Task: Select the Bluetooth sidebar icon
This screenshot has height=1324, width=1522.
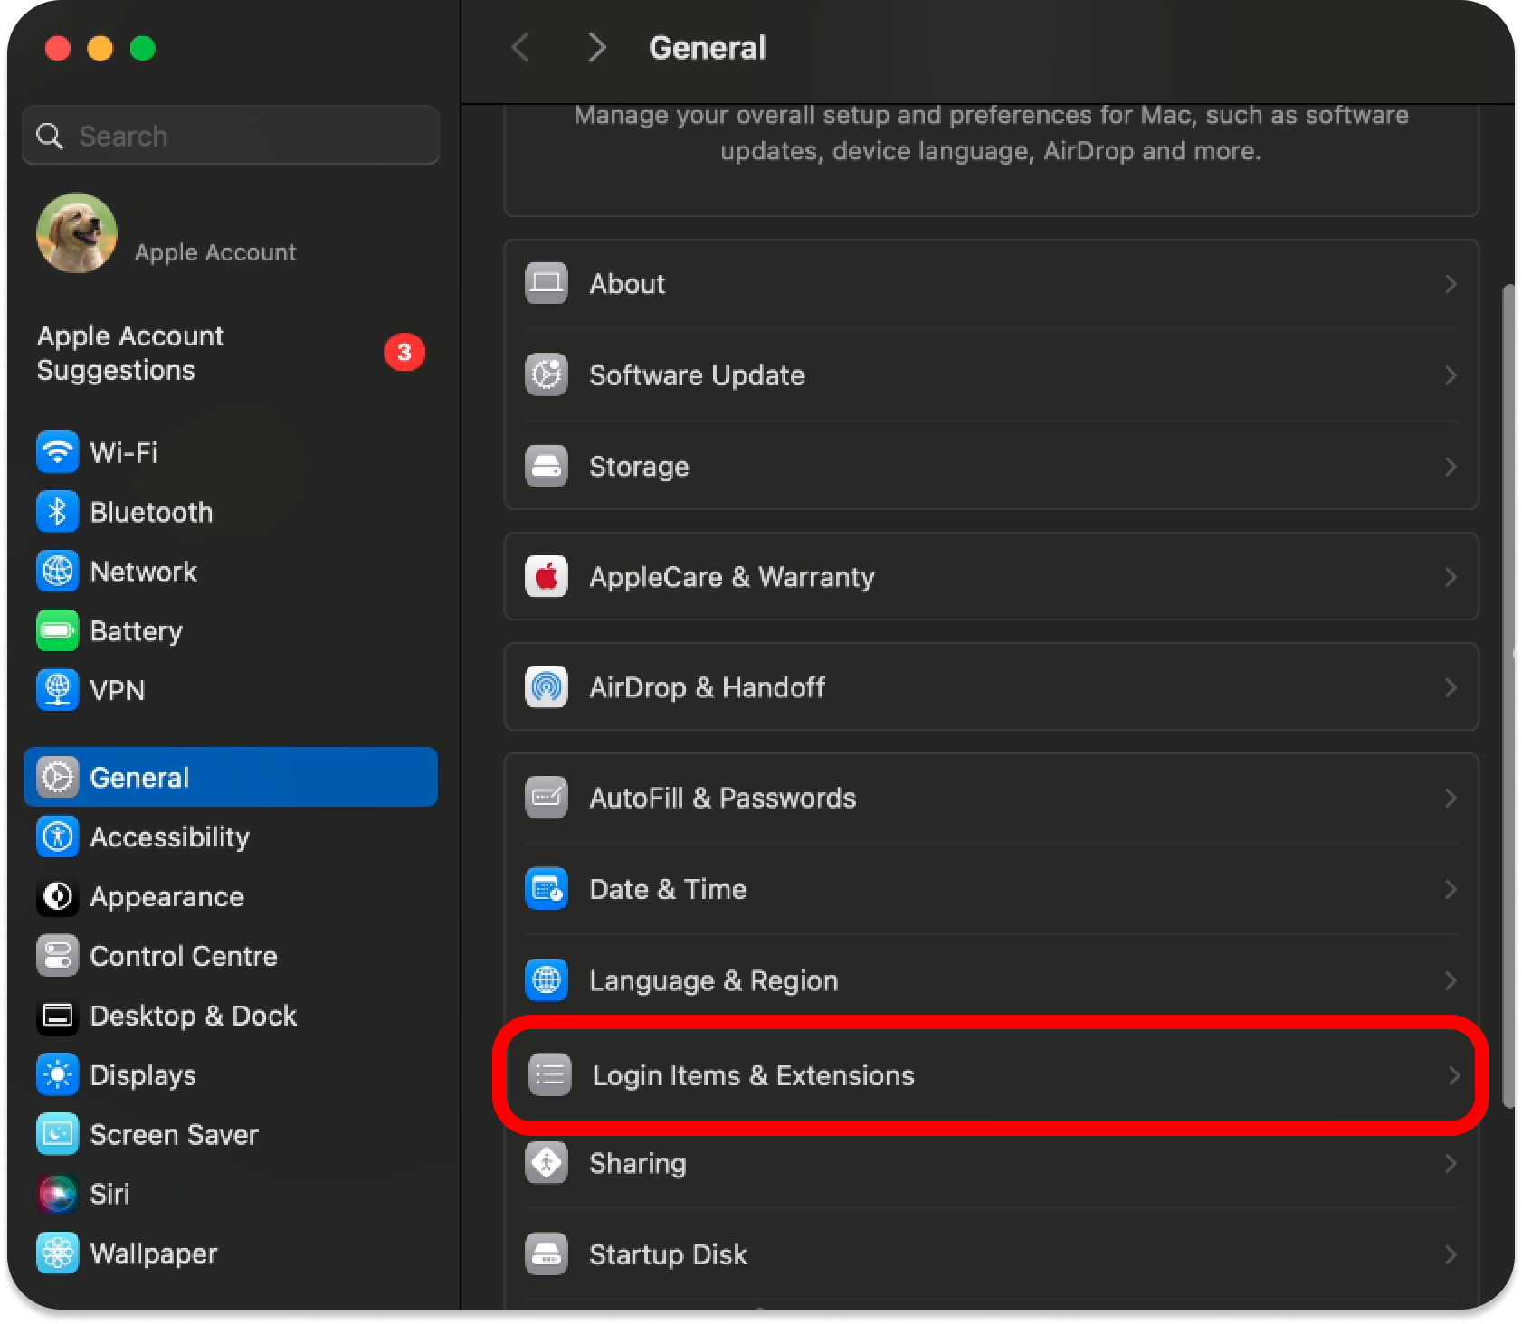Action: 57,512
